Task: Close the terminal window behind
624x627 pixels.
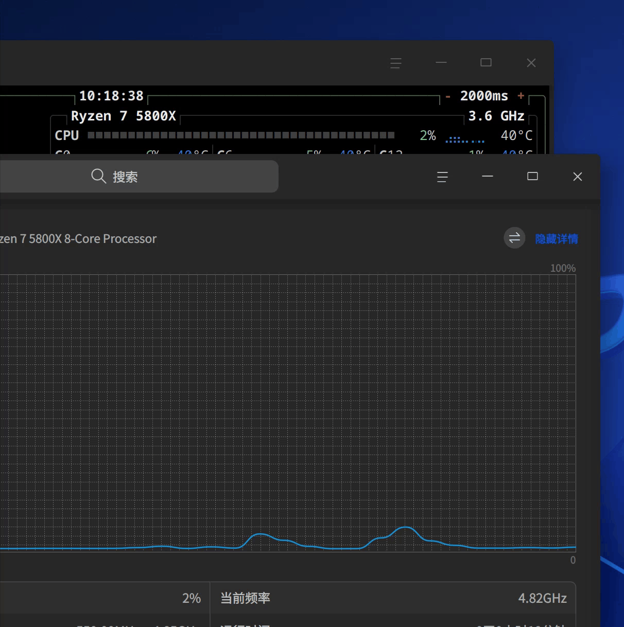Action: click(x=531, y=63)
